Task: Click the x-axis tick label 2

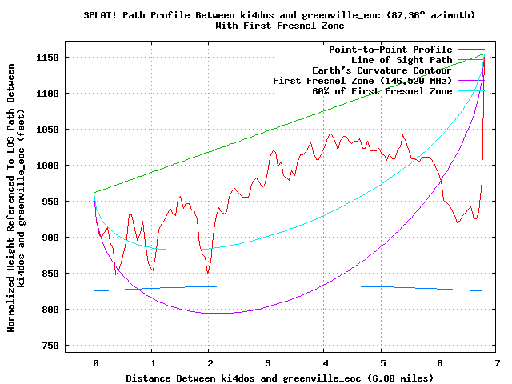Action: 210,363
